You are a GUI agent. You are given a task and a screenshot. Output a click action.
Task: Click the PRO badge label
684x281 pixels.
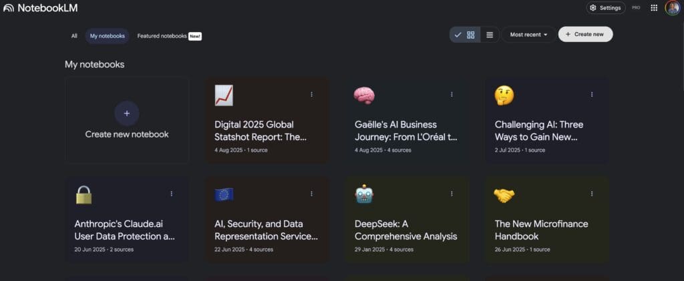point(636,8)
